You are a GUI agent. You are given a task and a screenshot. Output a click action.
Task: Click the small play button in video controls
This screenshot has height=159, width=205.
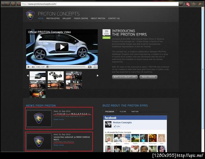28,67
